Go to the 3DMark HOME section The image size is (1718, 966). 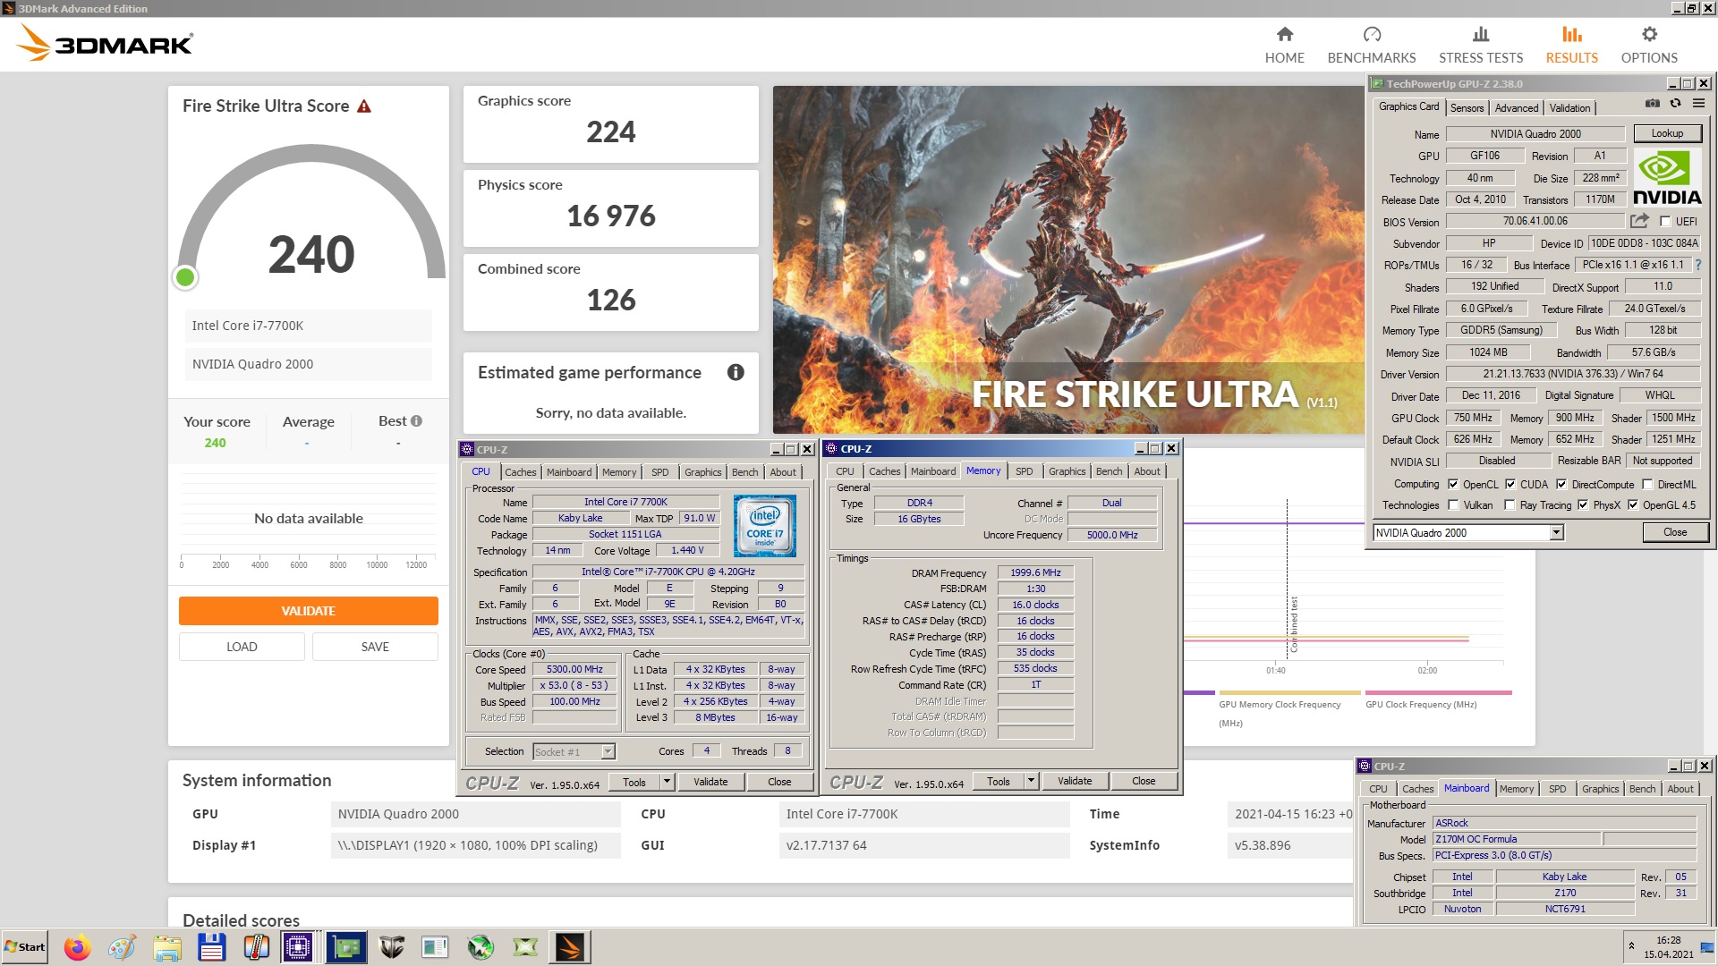[1284, 45]
